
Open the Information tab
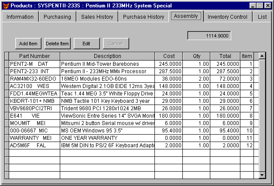pyautogui.click(x=20, y=17)
